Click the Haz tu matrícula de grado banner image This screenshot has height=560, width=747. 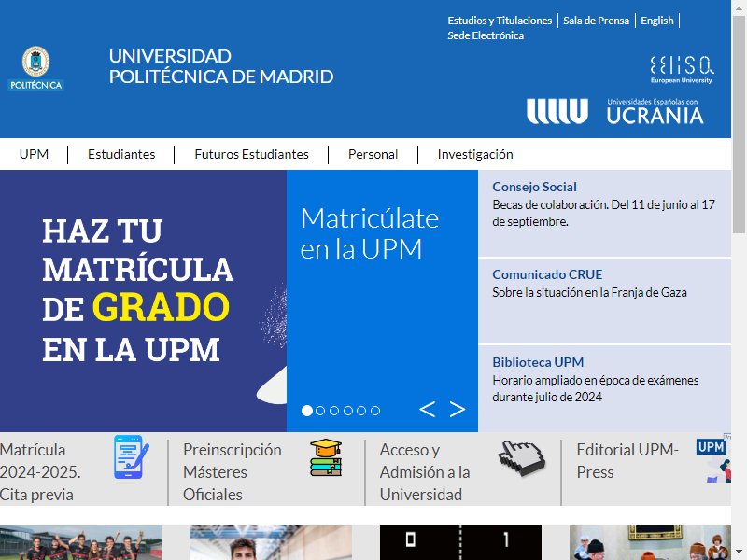[143, 301]
